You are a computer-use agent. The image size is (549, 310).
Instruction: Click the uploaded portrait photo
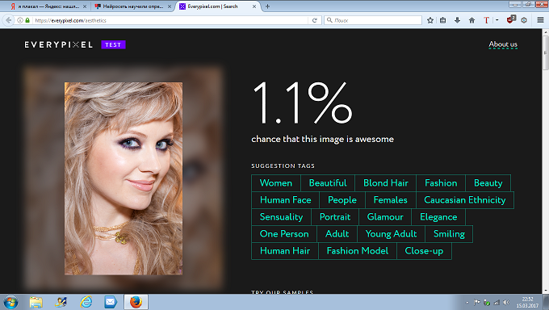(124, 178)
